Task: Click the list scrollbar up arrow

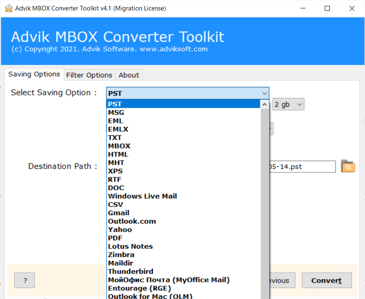Action: [265, 105]
